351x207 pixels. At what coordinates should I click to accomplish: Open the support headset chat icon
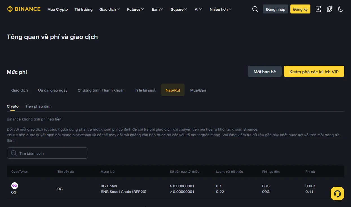click(337, 194)
